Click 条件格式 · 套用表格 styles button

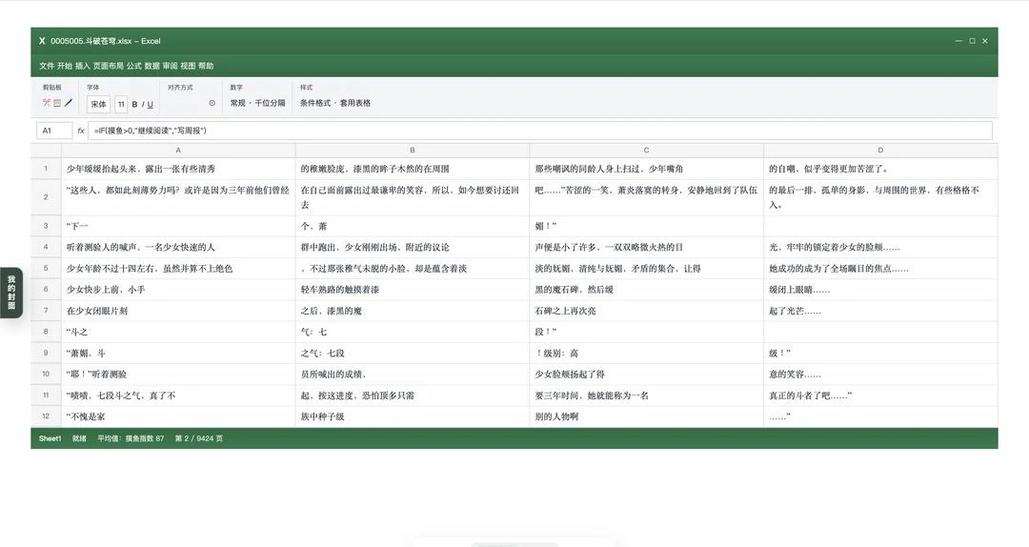click(x=335, y=103)
